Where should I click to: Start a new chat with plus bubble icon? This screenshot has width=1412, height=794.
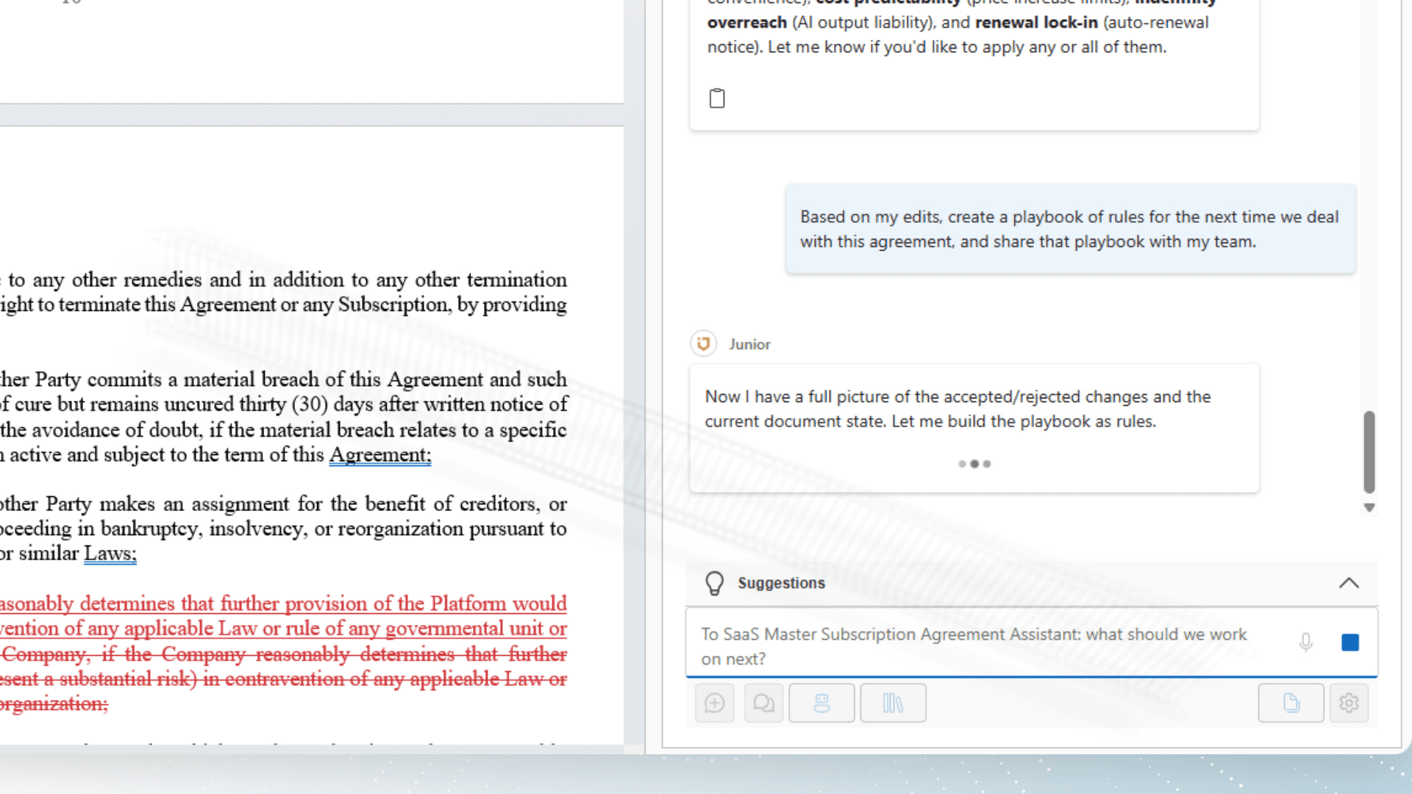[x=714, y=704]
